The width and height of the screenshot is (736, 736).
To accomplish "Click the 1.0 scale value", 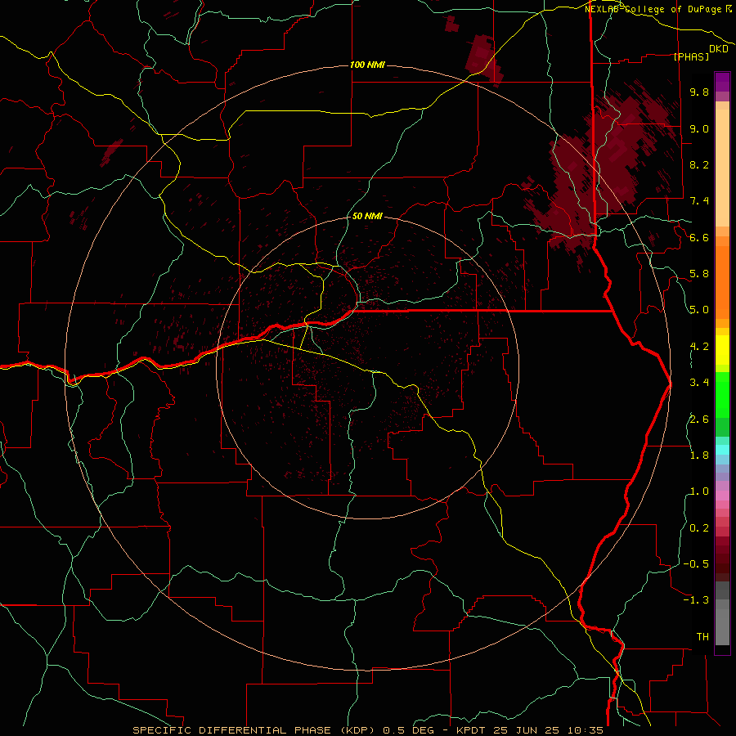I will pyautogui.click(x=699, y=491).
